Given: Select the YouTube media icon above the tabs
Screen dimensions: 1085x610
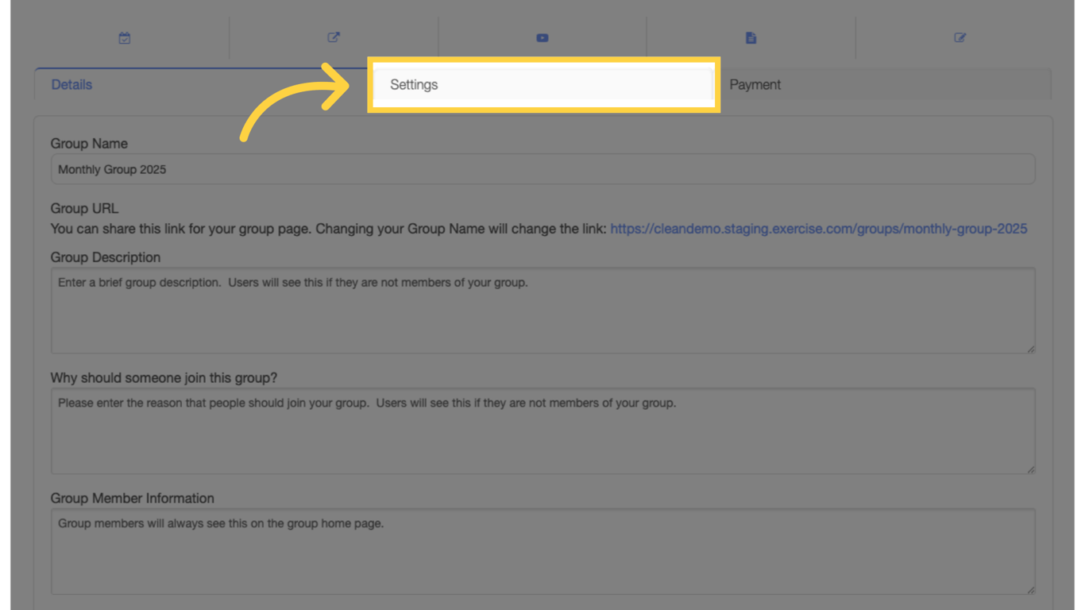Looking at the screenshot, I should point(542,37).
